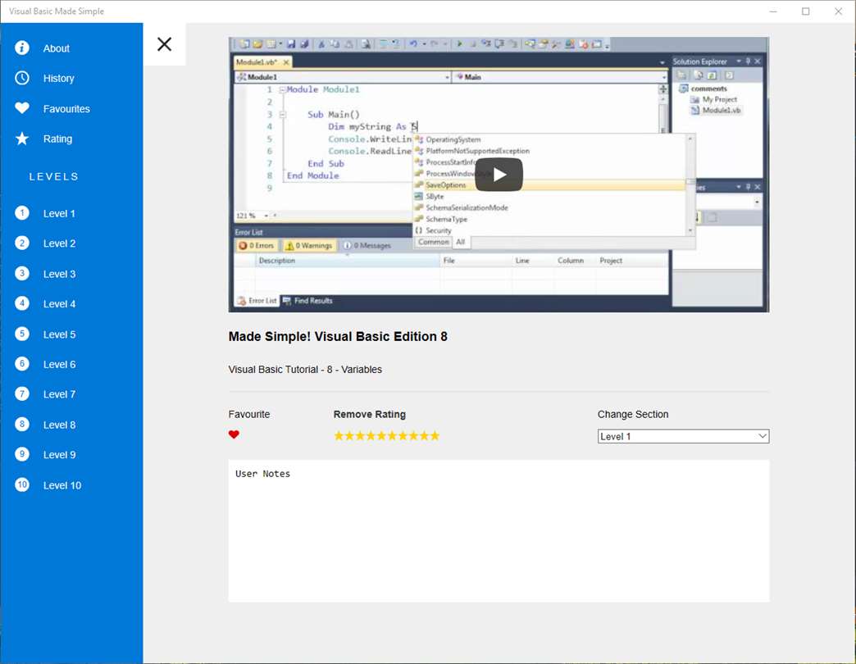Maximize the Visual Basic Made Simple window
Viewport: 856px width, 664px height.
click(806, 11)
